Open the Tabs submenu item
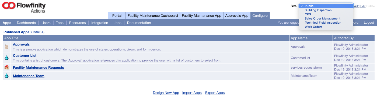377x99 pixels. pos(60,23)
